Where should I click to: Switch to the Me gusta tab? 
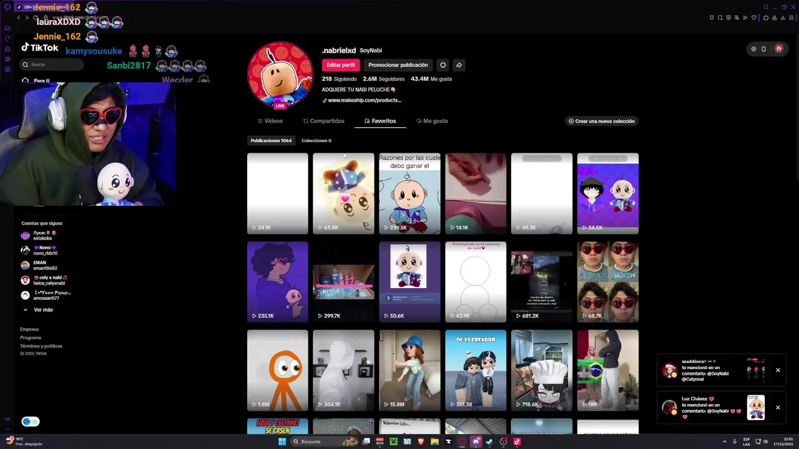click(x=432, y=121)
